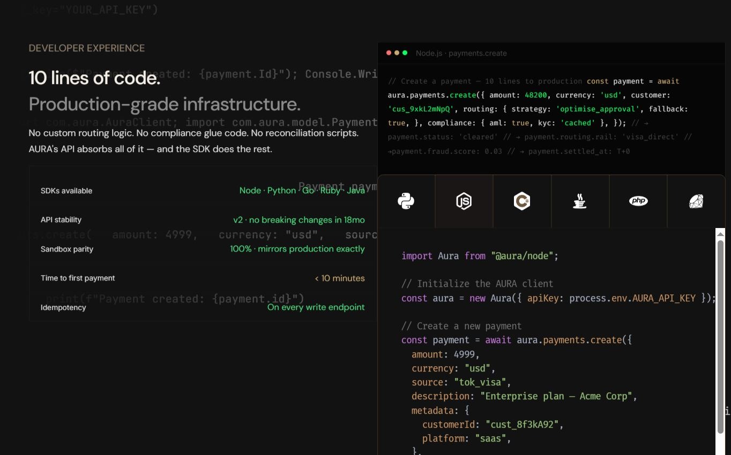This screenshot has width=731, height=455.
Task: Click 'v2 · no breaking changes in 18mo'
Action: (x=299, y=220)
